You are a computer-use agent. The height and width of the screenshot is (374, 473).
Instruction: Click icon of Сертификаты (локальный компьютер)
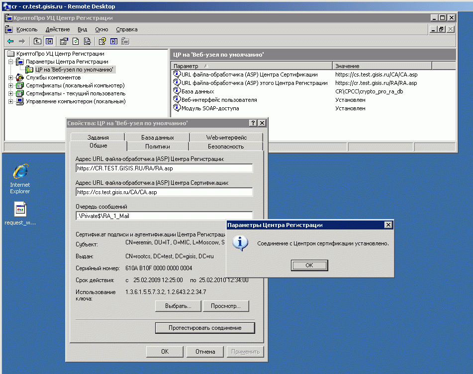[x=20, y=85]
